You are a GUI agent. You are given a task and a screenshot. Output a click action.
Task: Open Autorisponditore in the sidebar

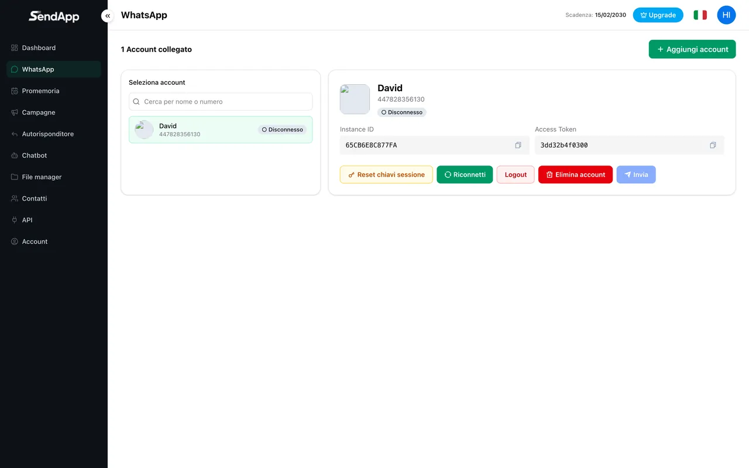point(54,134)
